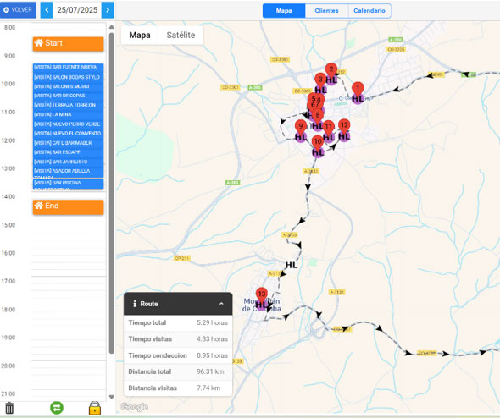500x418 pixels.
Task: Go to next day arrow
Action: click(x=108, y=10)
